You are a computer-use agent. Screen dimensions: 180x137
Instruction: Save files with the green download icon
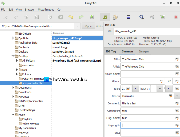[91, 17]
